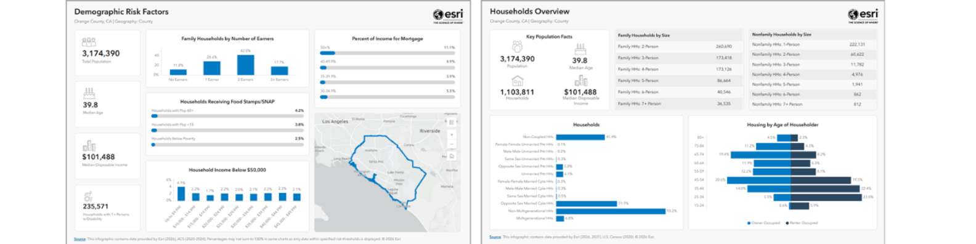Click the Households with Pop 60+ SNAP bar
The image size is (976, 244).
(227, 116)
